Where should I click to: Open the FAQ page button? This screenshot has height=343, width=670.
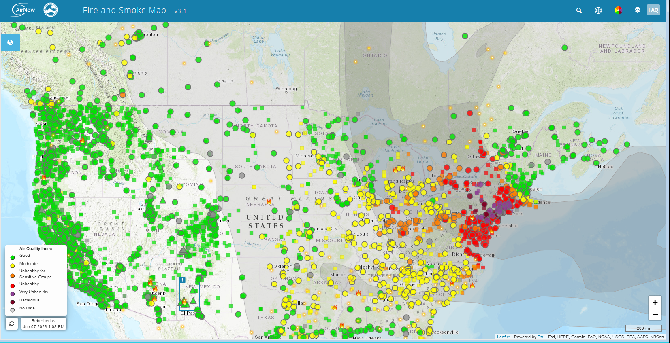coord(653,10)
